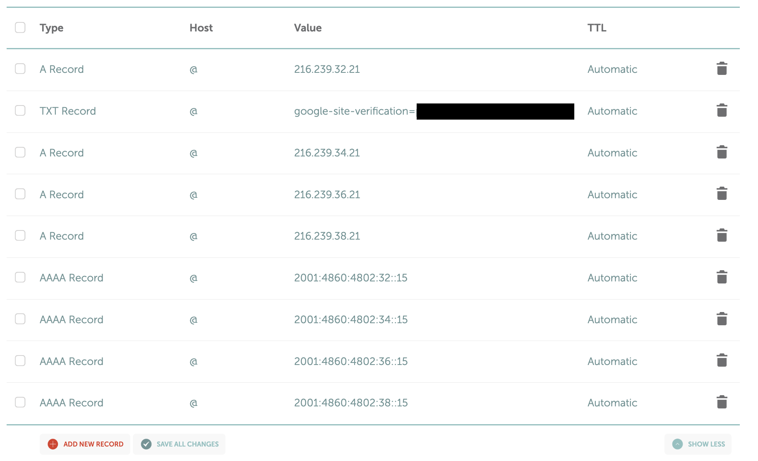758x461 pixels.
Task: Collapse list with Show Less
Action: (x=698, y=444)
